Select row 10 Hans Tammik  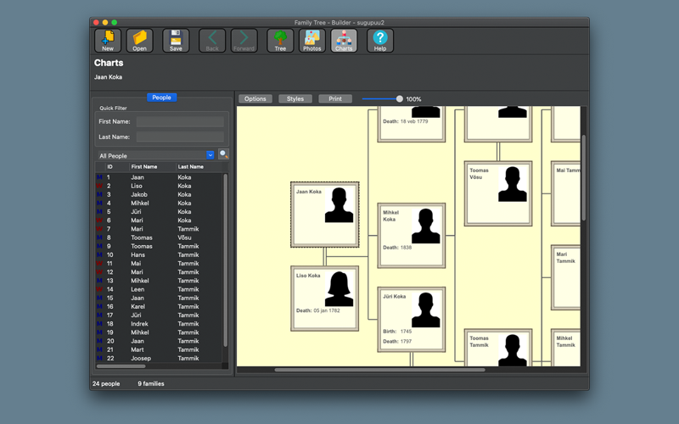coord(159,255)
